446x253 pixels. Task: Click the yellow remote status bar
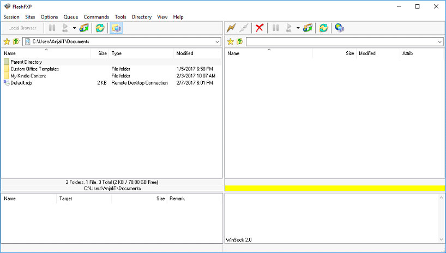335,188
